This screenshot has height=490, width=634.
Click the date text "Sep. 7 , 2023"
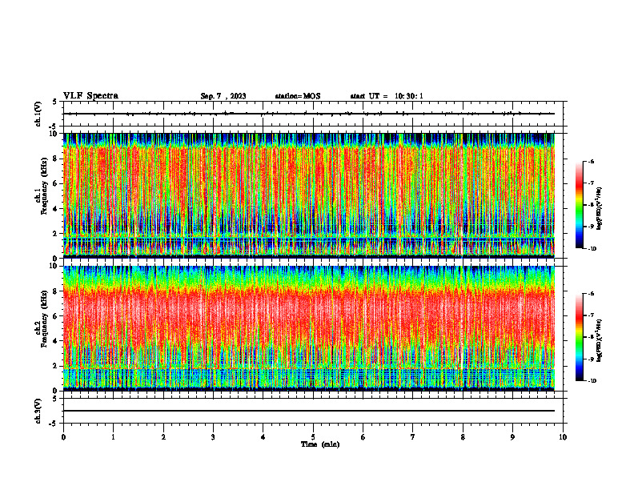[x=223, y=96]
